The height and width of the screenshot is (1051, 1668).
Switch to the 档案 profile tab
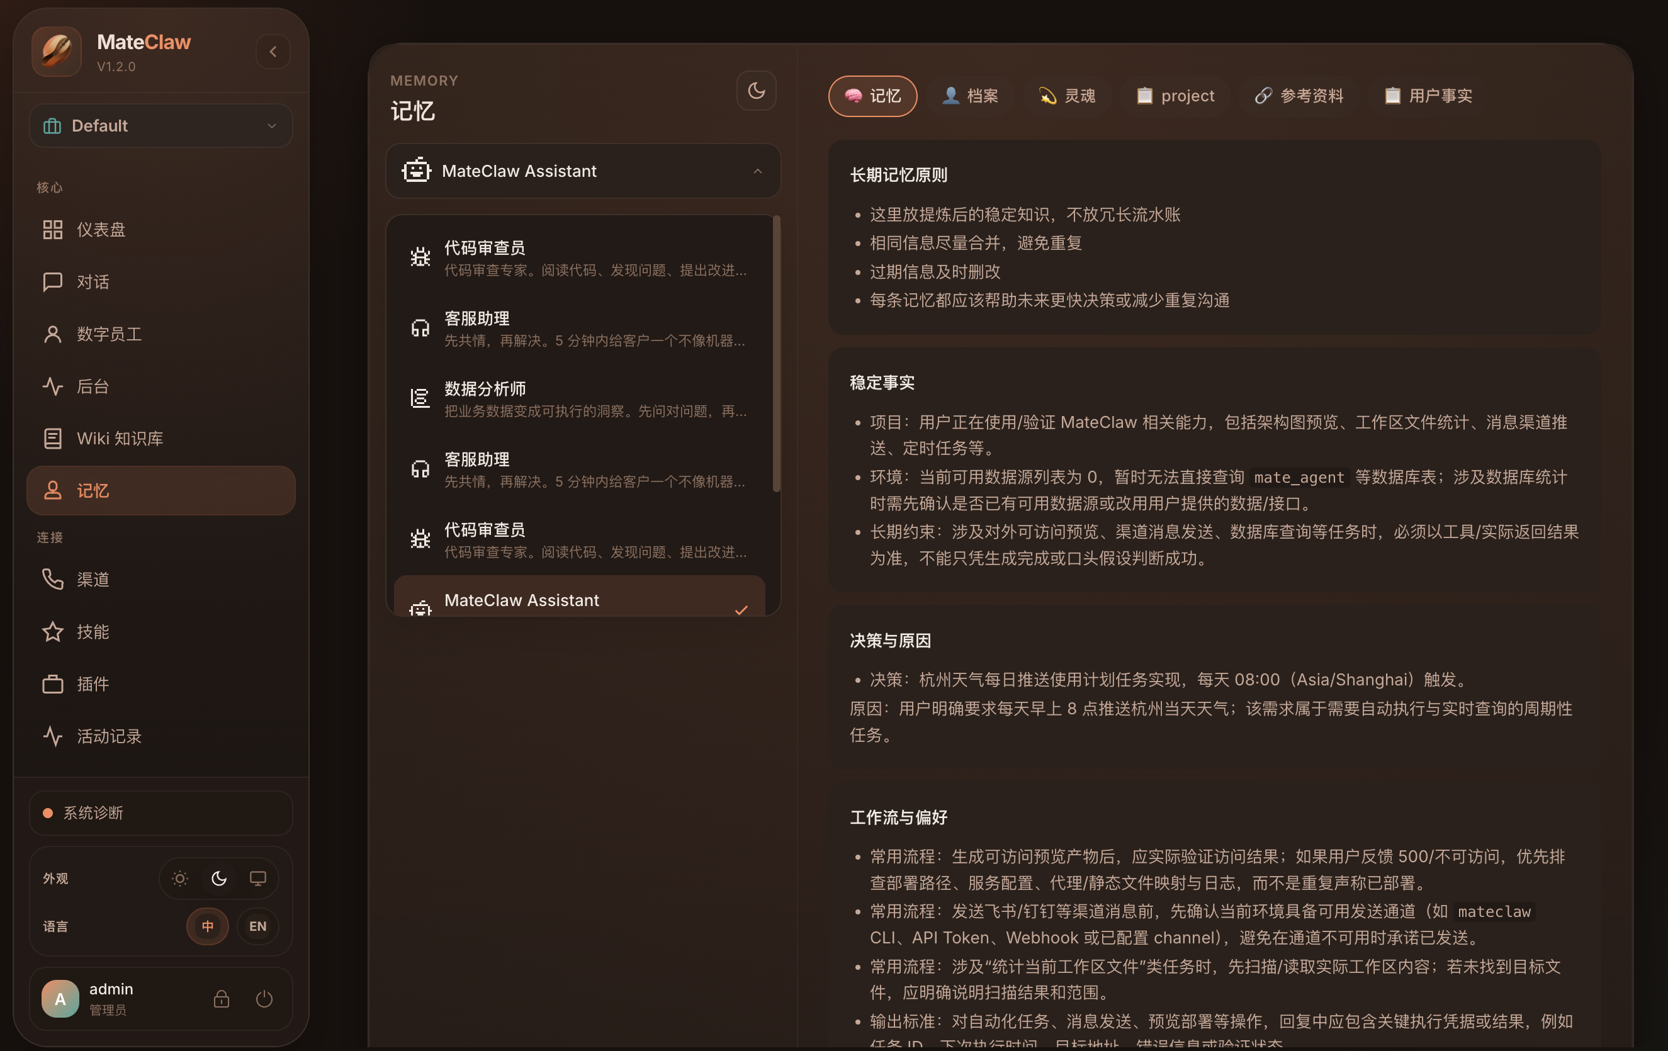(x=970, y=96)
